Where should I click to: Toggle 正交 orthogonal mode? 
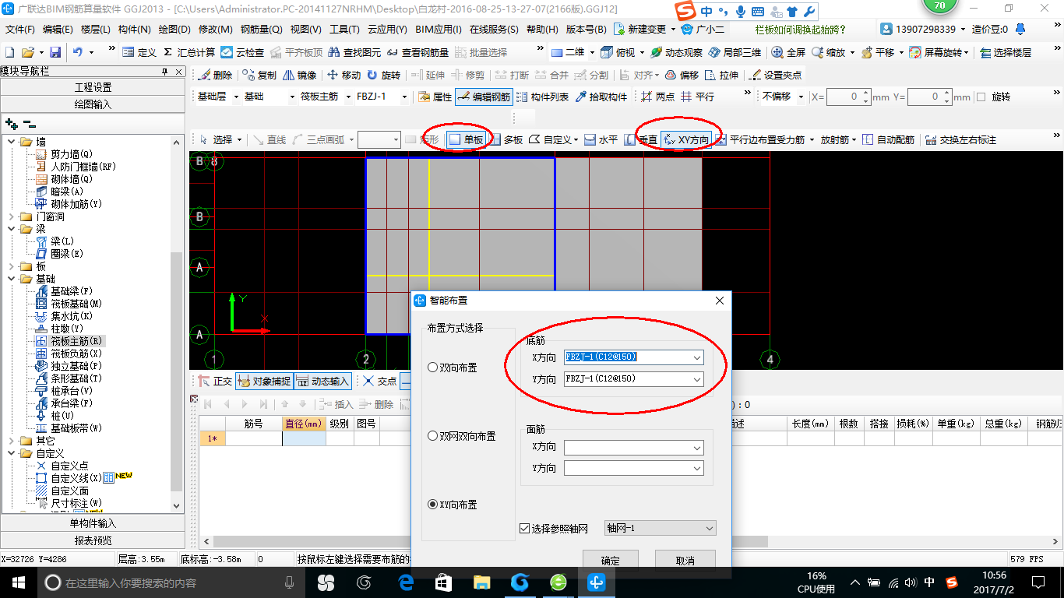click(214, 381)
